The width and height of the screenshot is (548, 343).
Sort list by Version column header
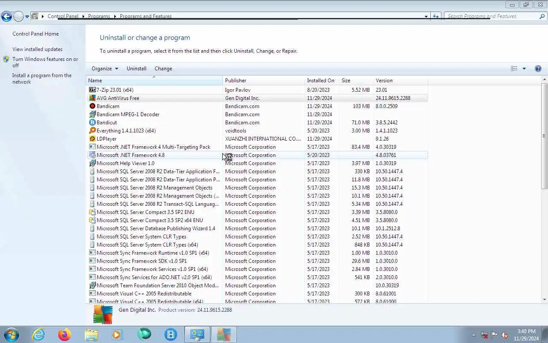(x=400, y=81)
